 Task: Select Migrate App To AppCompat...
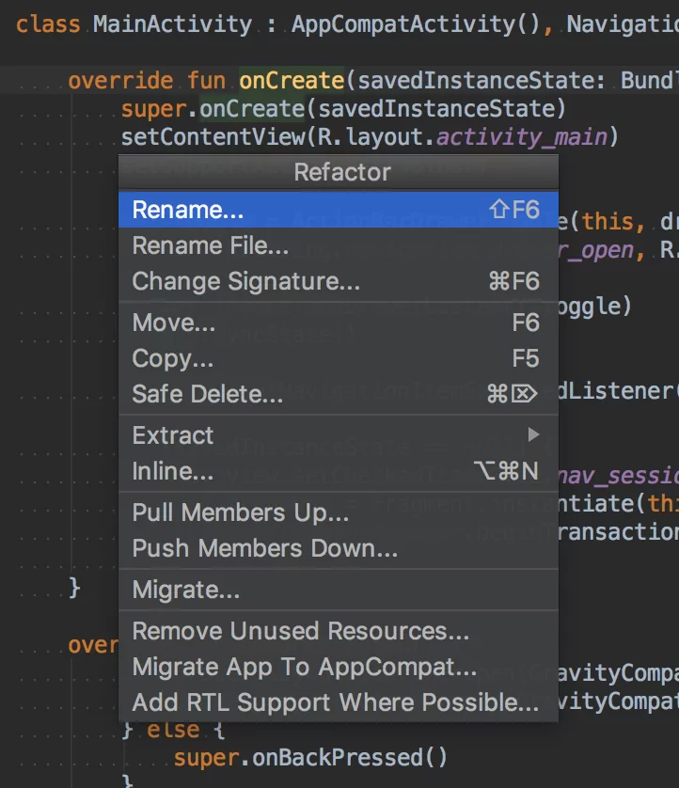[x=339, y=668]
